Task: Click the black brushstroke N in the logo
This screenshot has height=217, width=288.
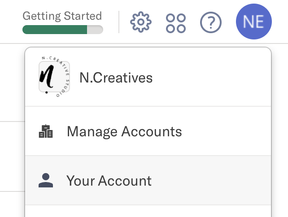Action: pyautogui.click(x=47, y=76)
